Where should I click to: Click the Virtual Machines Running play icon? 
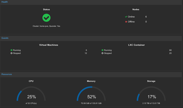11,50
